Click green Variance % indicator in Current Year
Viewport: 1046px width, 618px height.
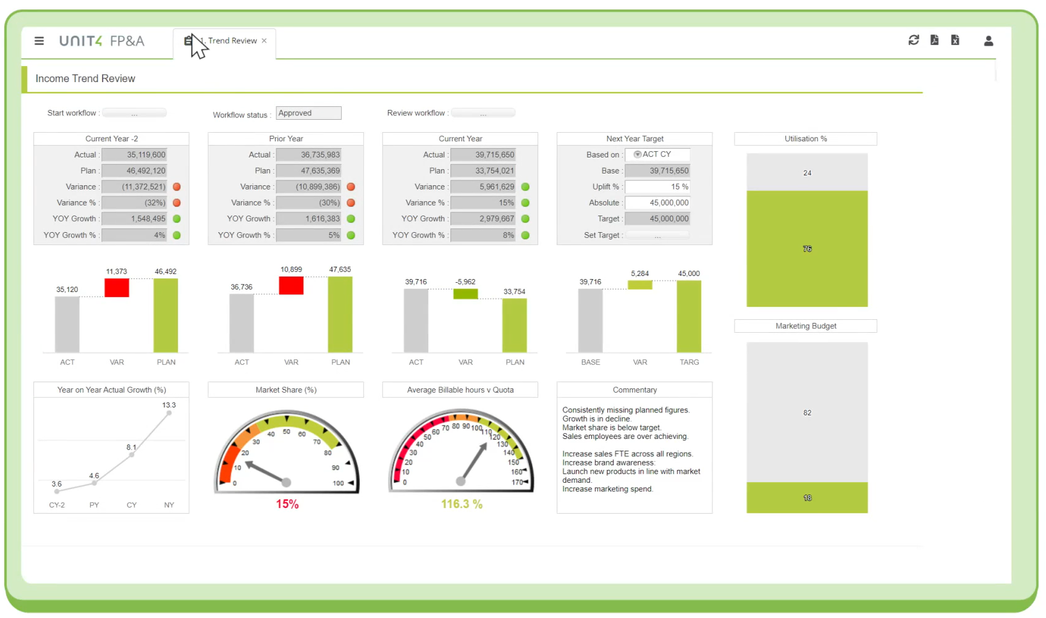click(525, 203)
